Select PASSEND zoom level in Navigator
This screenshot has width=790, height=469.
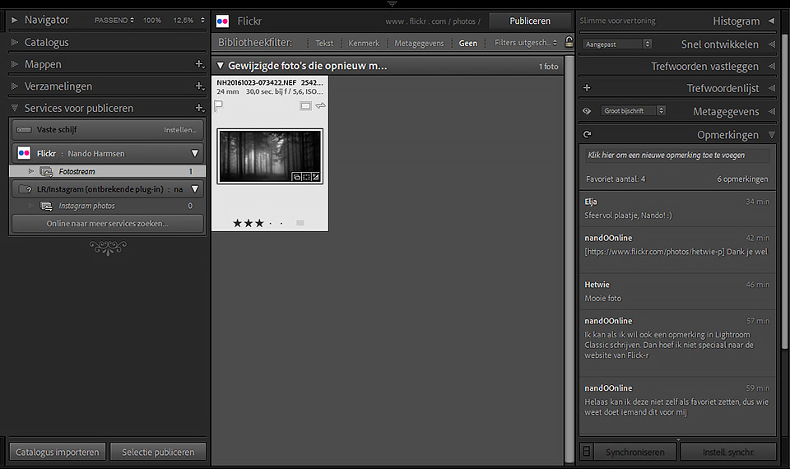tap(111, 20)
